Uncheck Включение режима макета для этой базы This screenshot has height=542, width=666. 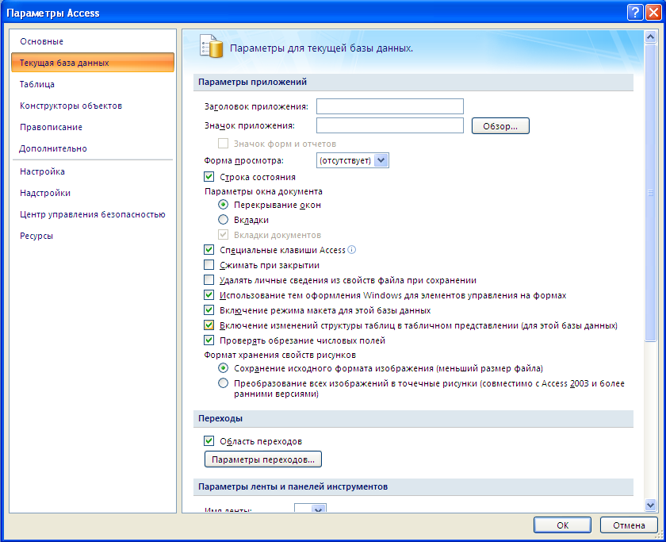[209, 310]
